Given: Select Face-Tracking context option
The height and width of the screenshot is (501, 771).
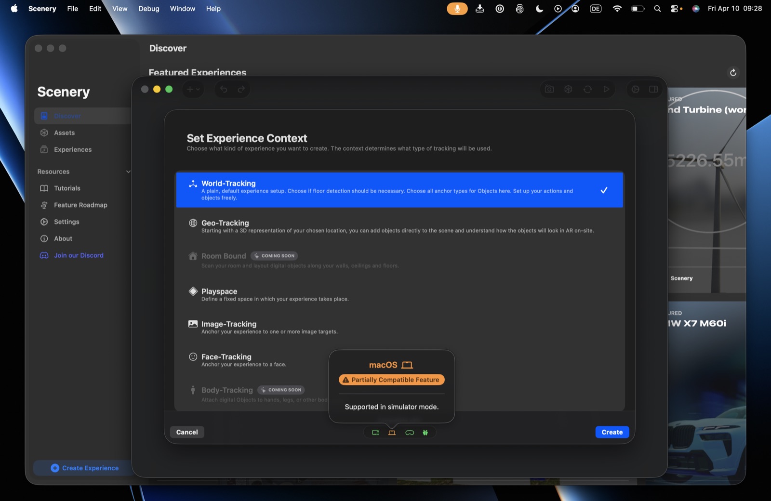Looking at the screenshot, I should [399, 360].
